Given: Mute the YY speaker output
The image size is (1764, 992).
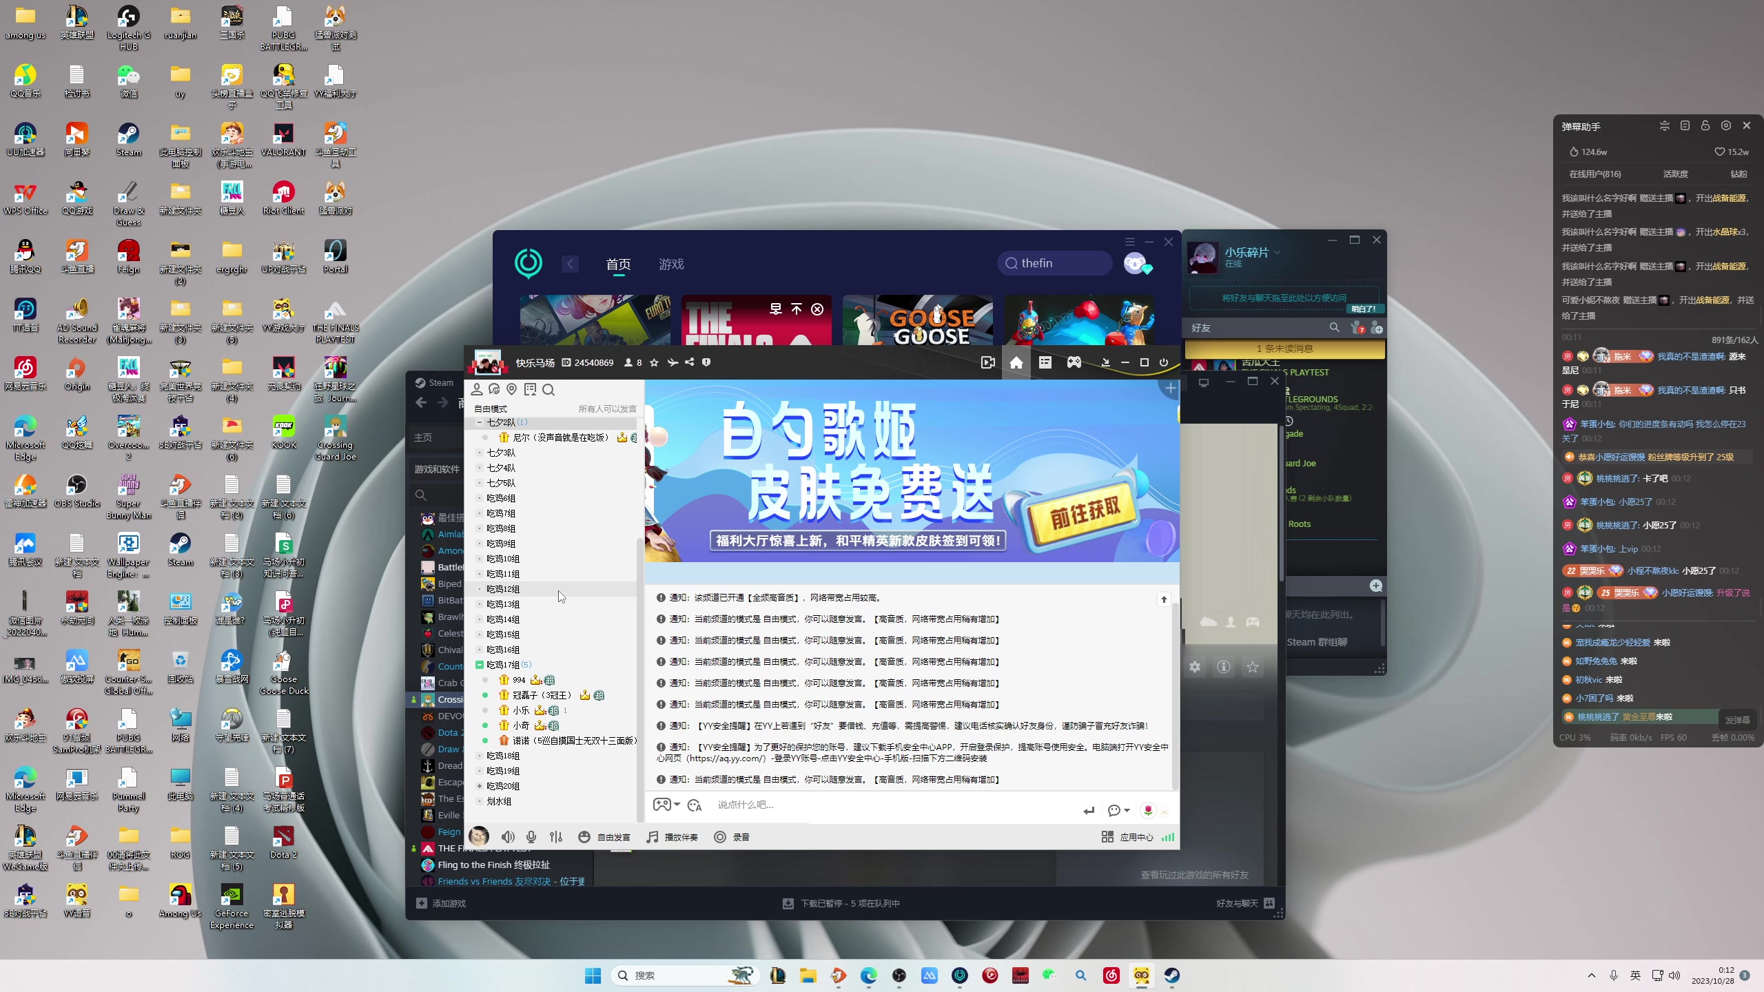Looking at the screenshot, I should (x=508, y=837).
